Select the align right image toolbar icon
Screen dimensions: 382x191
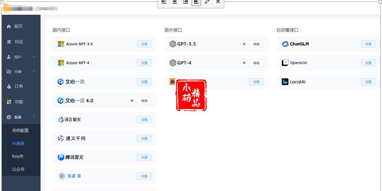[186, 2]
